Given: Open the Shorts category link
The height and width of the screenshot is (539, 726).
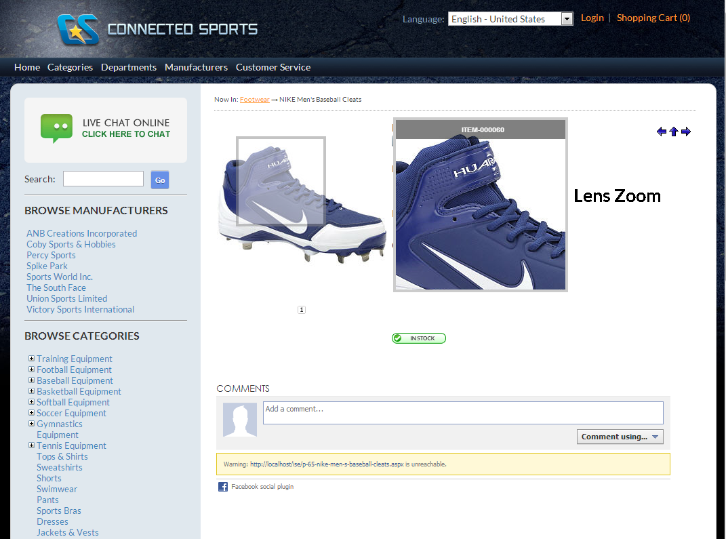Looking at the screenshot, I should [49, 479].
